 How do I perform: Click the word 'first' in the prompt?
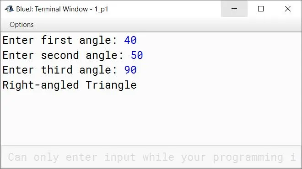coord(57,40)
